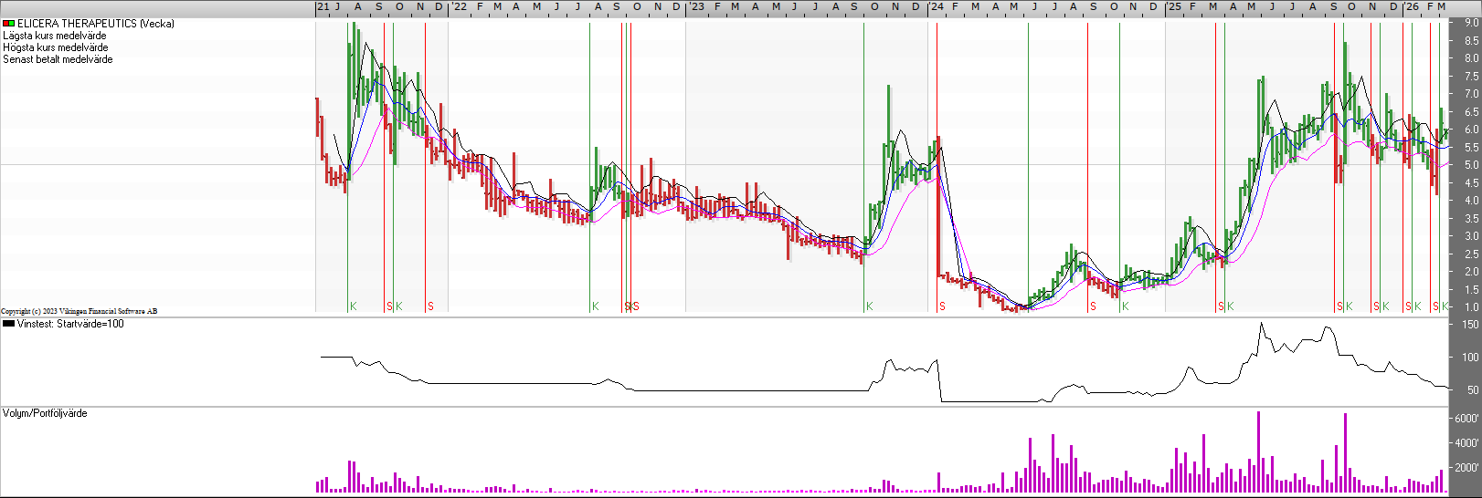Click the red-green ELICERA THERAPEUTICS legend swatch
This screenshot has width=1482, height=498.
pyautogui.click(x=8, y=24)
